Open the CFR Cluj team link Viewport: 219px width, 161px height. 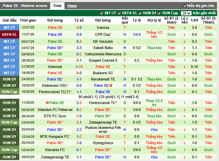pos(102,34)
